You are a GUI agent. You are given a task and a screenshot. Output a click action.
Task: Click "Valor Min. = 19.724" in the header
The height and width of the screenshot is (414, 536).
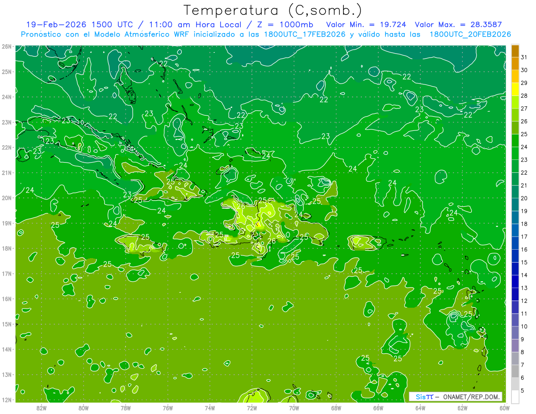coord(366,25)
